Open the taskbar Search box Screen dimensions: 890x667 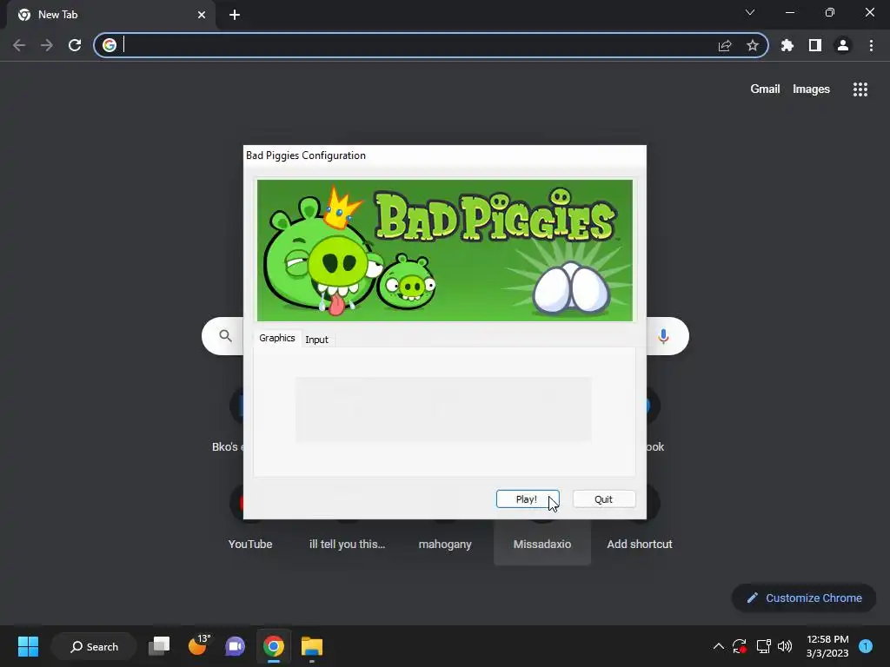(x=94, y=646)
